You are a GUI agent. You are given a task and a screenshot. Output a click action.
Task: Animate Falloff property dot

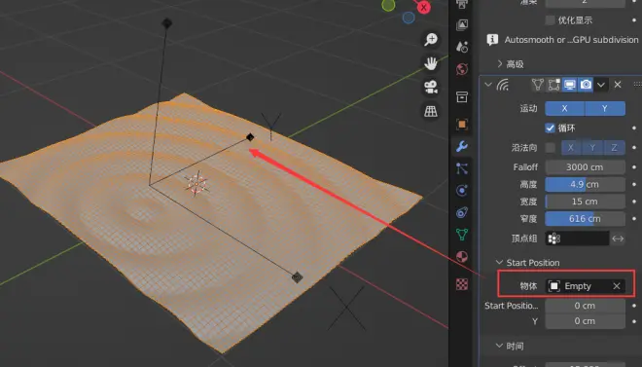[634, 167]
